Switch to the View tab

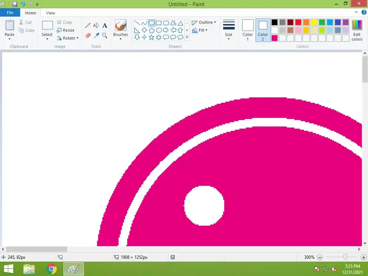pos(50,13)
